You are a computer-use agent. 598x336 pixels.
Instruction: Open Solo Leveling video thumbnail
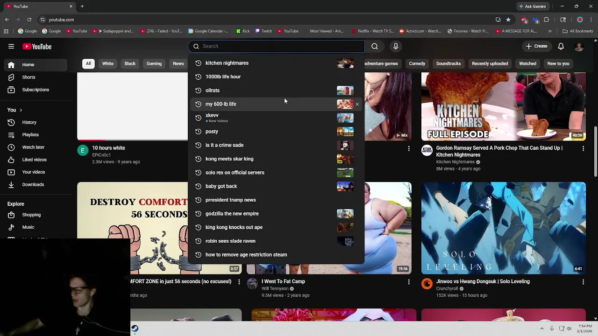pos(503,228)
